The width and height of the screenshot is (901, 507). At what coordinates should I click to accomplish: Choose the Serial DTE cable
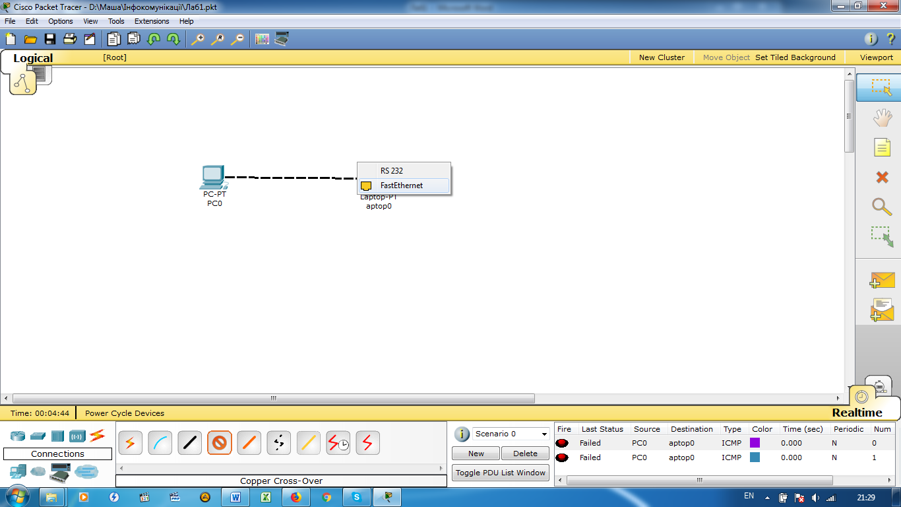tap(368, 443)
